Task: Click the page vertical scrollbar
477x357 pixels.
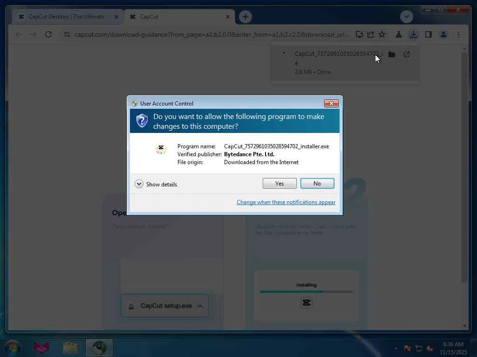Action: 464,167
